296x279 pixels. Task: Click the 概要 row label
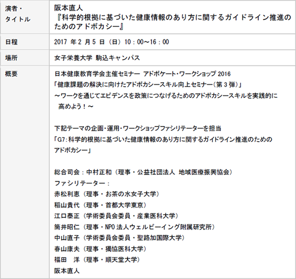(x=11, y=74)
